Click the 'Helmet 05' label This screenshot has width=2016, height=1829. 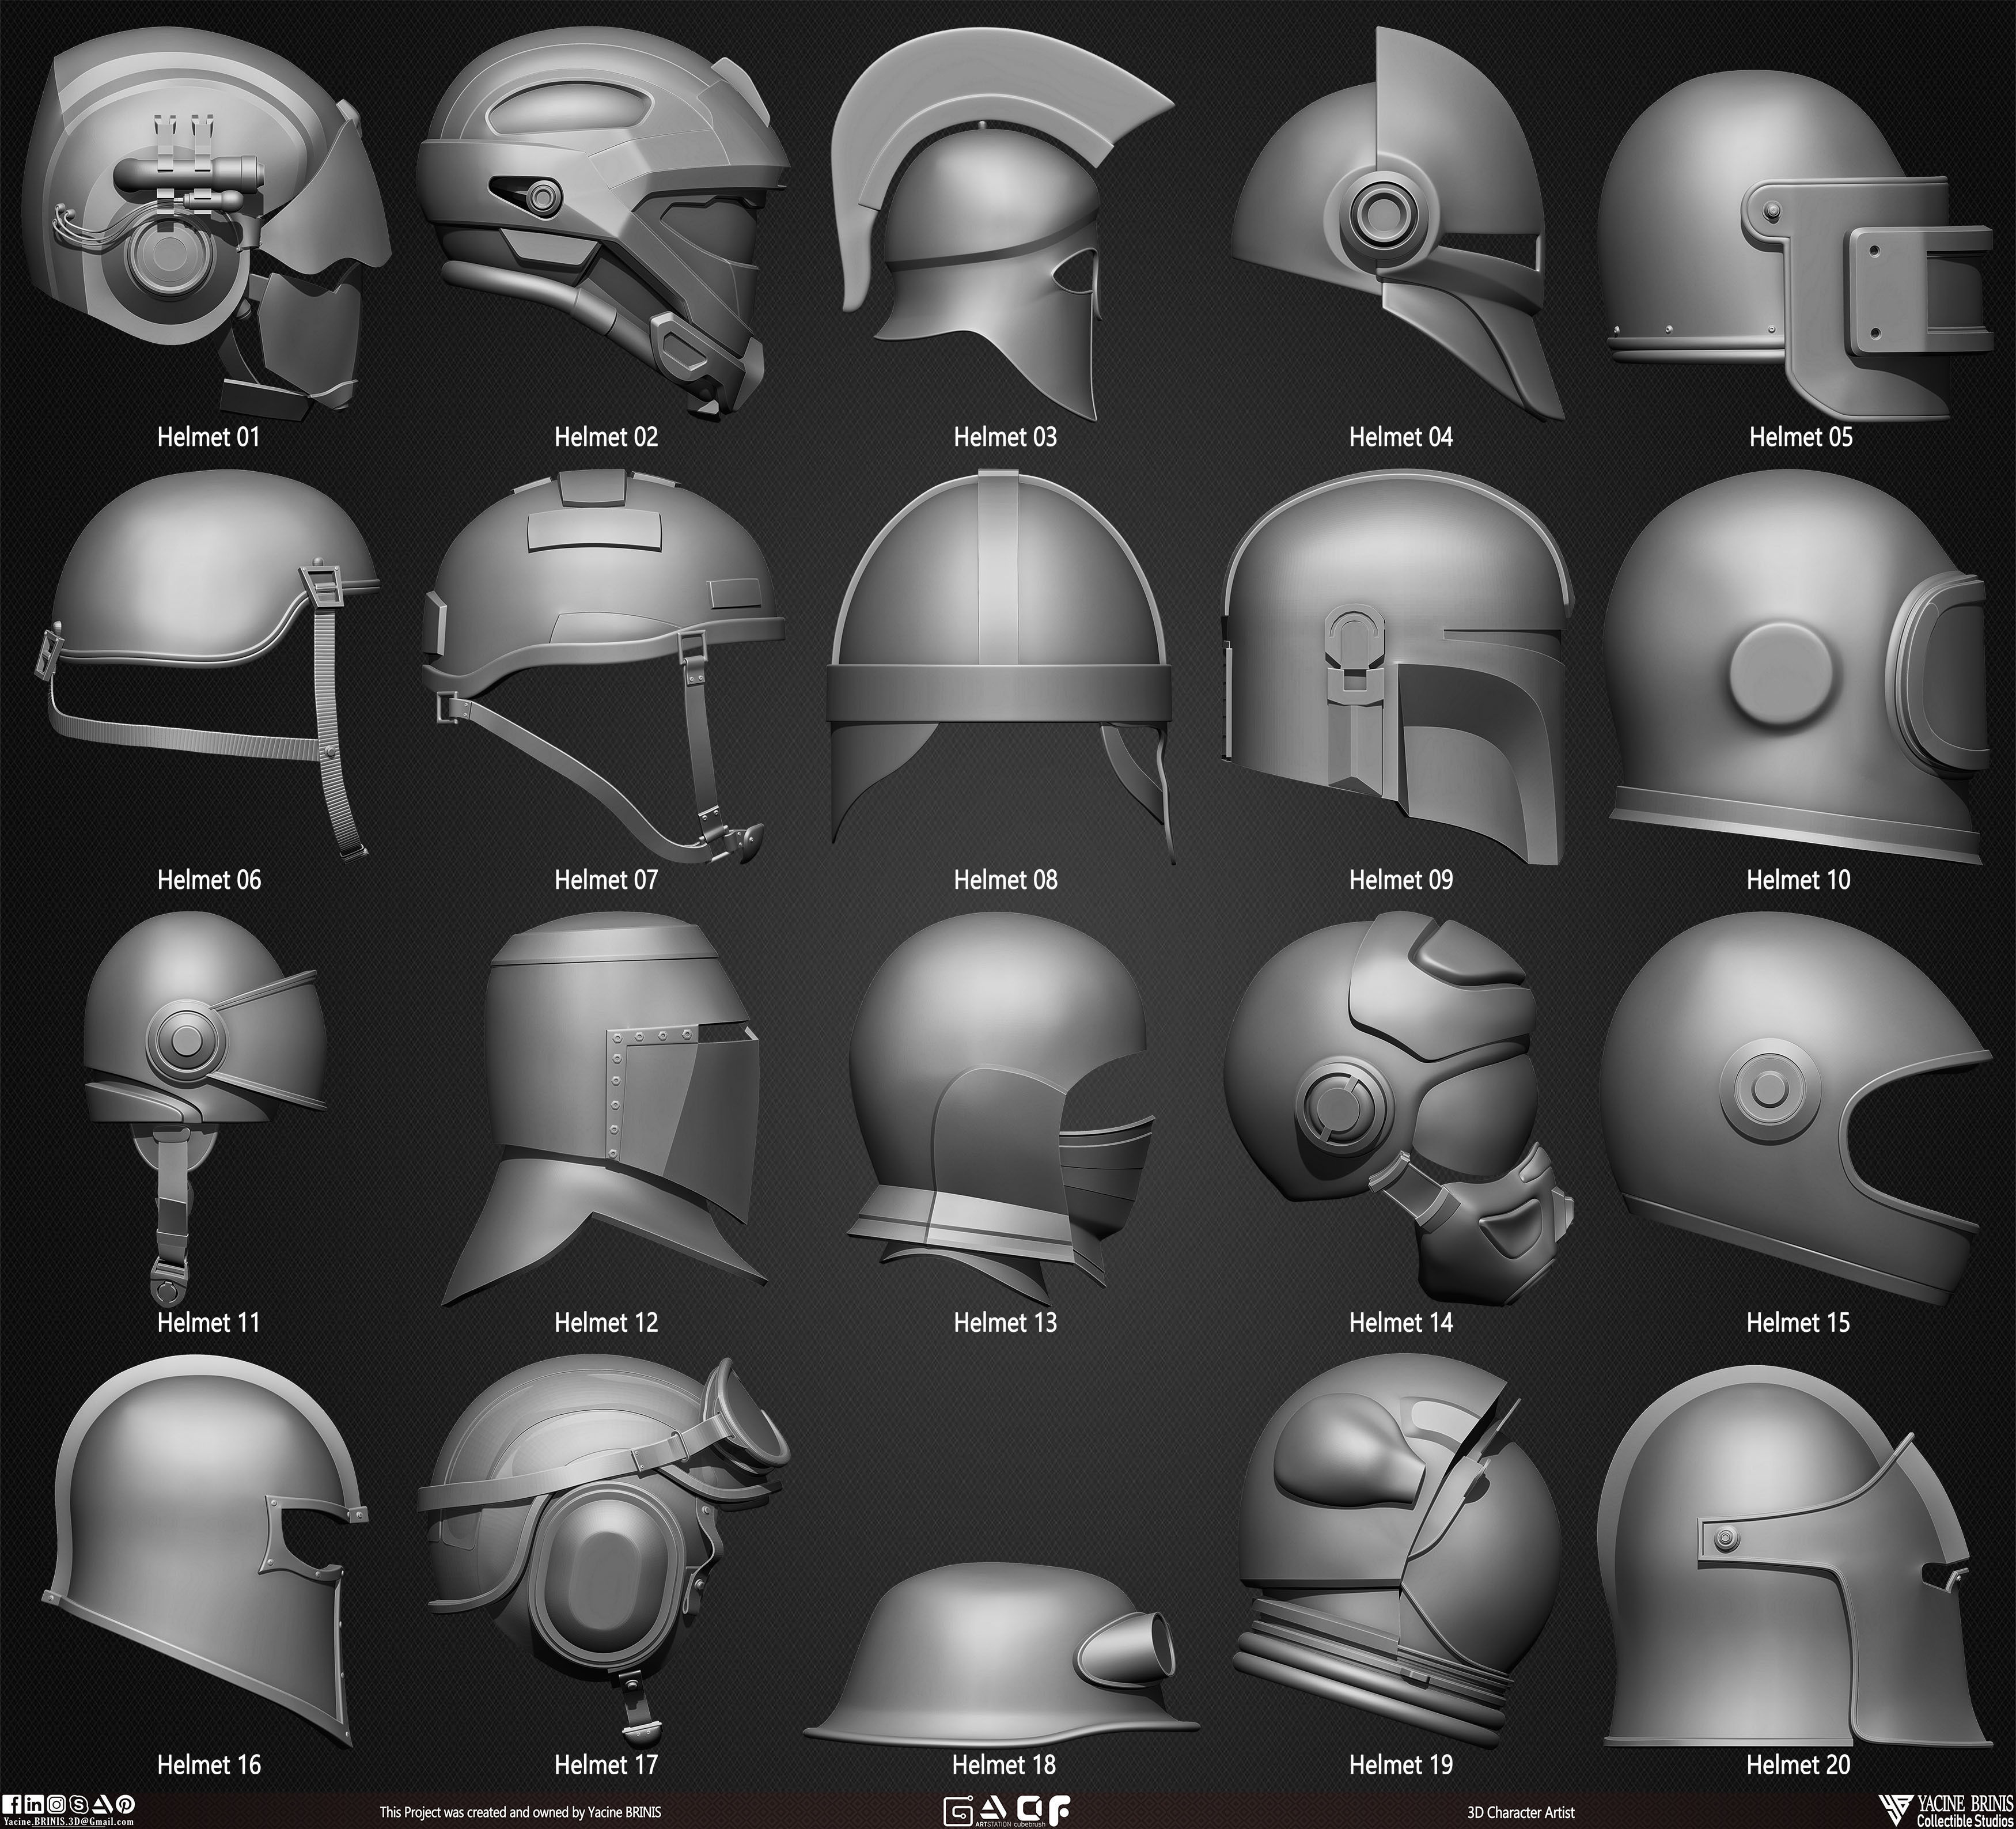pos(1800,437)
